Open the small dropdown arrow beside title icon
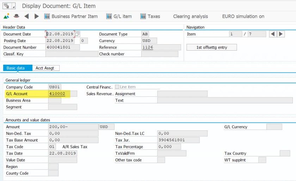Image resolution: width=296 pixels, height=181 pixels. click(x=14, y=6)
